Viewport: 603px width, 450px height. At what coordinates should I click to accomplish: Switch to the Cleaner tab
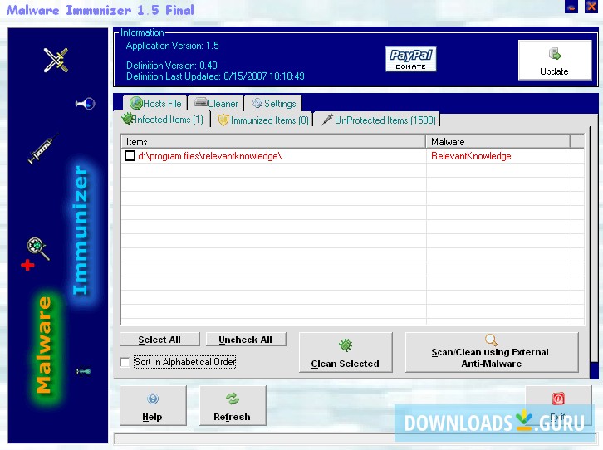tap(216, 104)
